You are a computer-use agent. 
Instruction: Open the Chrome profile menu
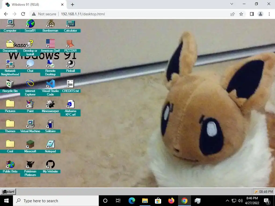pos(260,14)
